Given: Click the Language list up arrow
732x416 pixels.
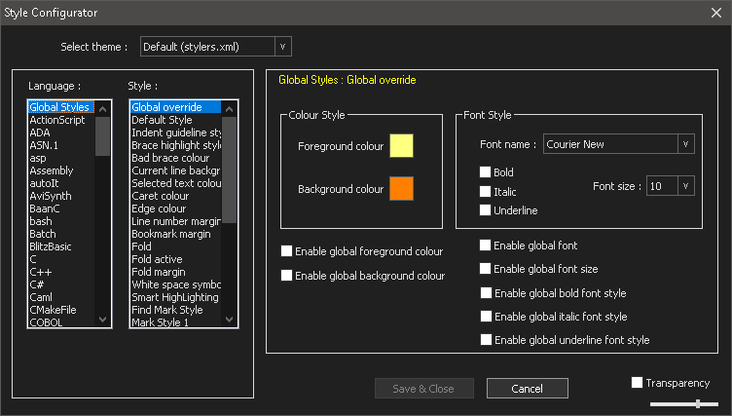Looking at the screenshot, I should click(x=103, y=109).
